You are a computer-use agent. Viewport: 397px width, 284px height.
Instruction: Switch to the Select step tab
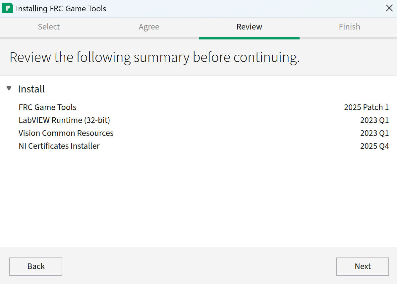coord(49,27)
